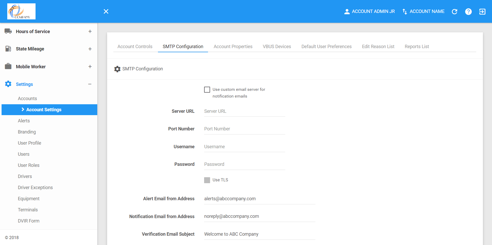Focus the Server URL input field

point(245,111)
